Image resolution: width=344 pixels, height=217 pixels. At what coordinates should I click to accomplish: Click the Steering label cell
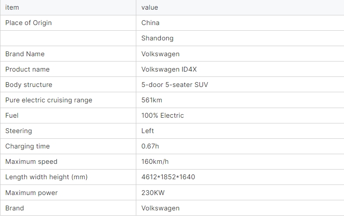tap(18, 131)
